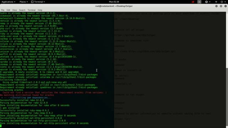The height and width of the screenshot is (128, 228).
Task: Expand the arrow next to accessibility icon
Action: point(210,2)
